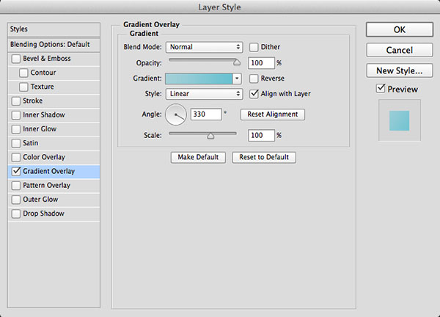The width and height of the screenshot is (440, 317).
Task: Click the teal gradient color bar
Action: click(x=199, y=78)
